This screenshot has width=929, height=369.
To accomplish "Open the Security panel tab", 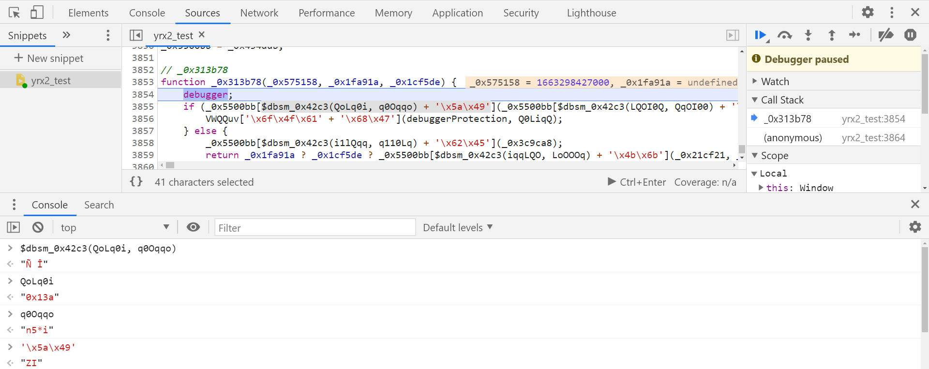I will tap(521, 13).
